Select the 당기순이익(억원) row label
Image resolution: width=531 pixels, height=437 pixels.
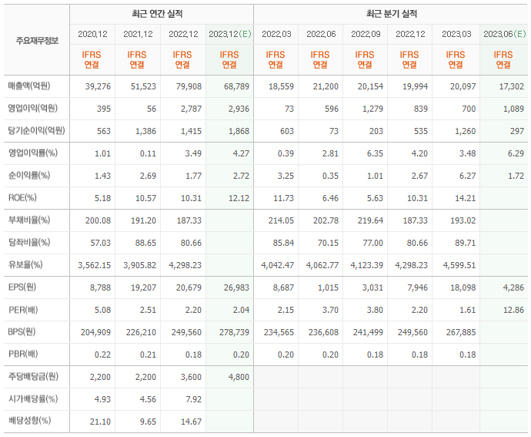point(36,130)
